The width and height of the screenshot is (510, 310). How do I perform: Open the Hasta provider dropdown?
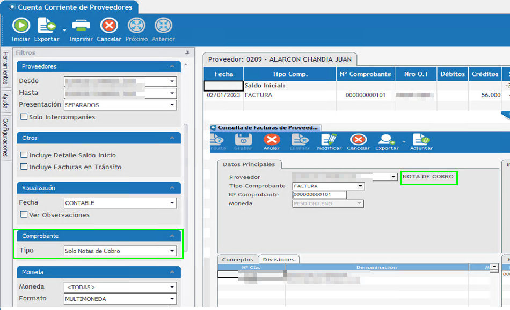172,93
